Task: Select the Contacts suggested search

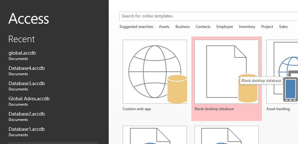Action: point(203,27)
